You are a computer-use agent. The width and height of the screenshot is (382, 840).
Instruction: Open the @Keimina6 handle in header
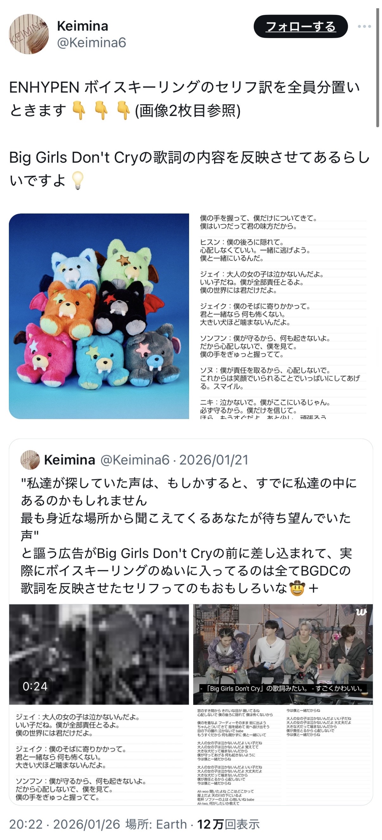92,43
